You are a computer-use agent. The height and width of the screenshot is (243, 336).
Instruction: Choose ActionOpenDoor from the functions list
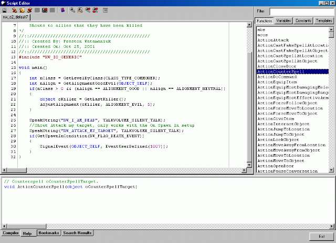(x=276, y=166)
